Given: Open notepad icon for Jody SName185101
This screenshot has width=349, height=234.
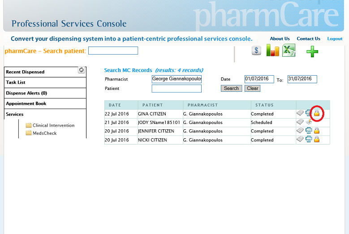Looking at the screenshot, I should 300,122.
